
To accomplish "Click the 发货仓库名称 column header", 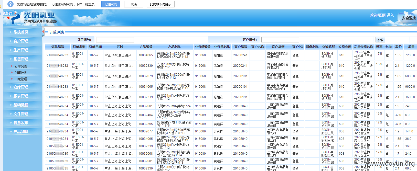I will 363,47.
